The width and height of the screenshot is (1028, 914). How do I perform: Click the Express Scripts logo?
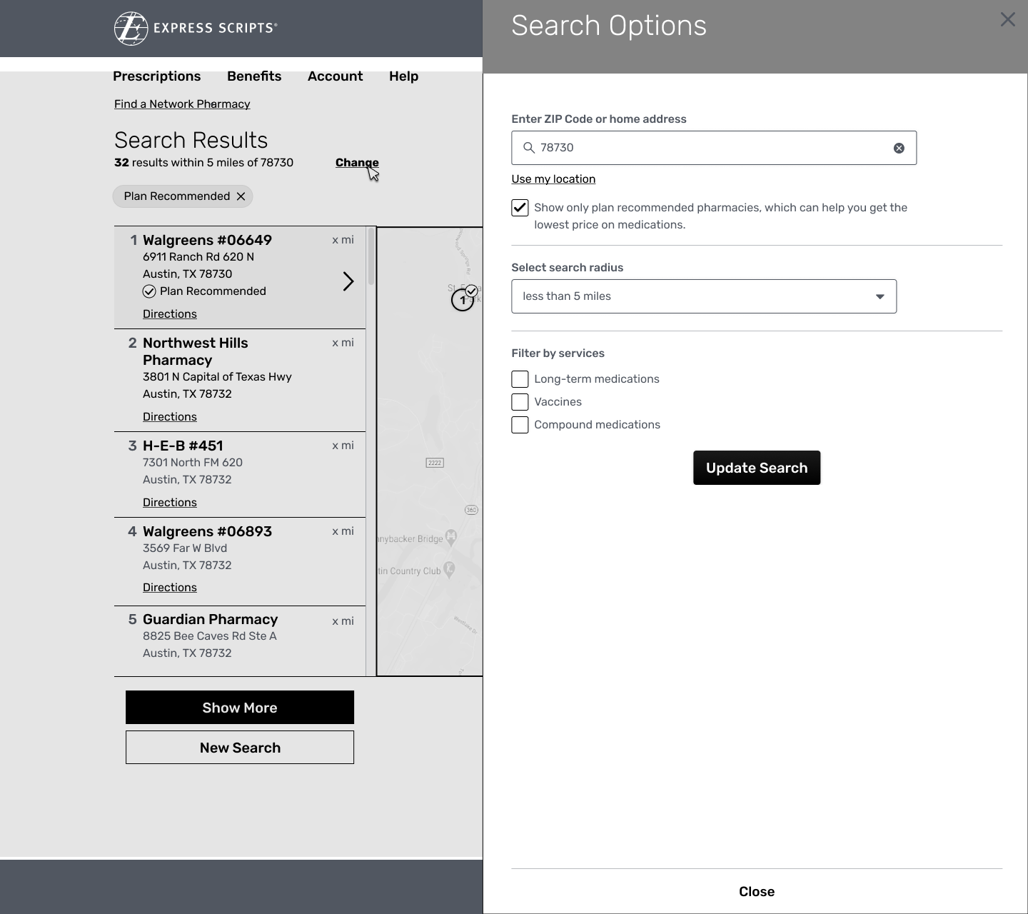point(196,29)
